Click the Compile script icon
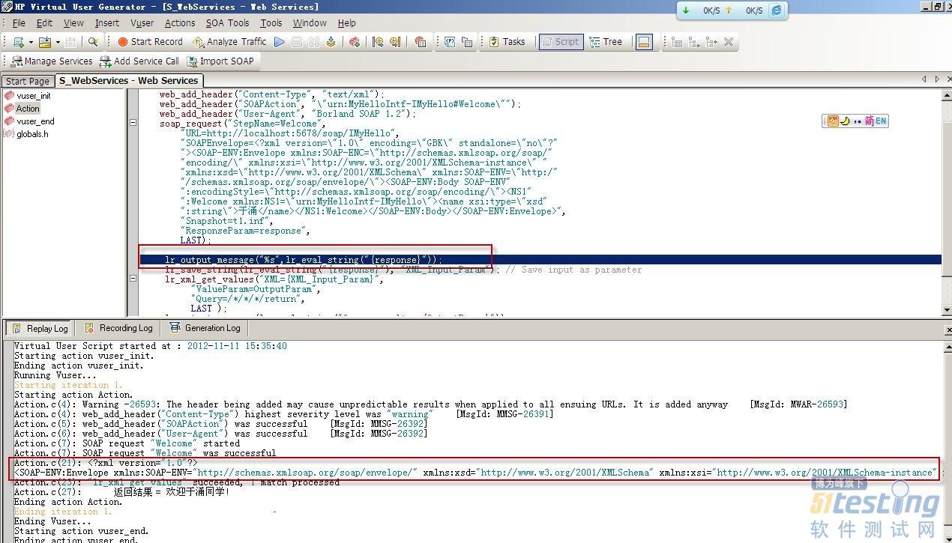 coord(331,42)
